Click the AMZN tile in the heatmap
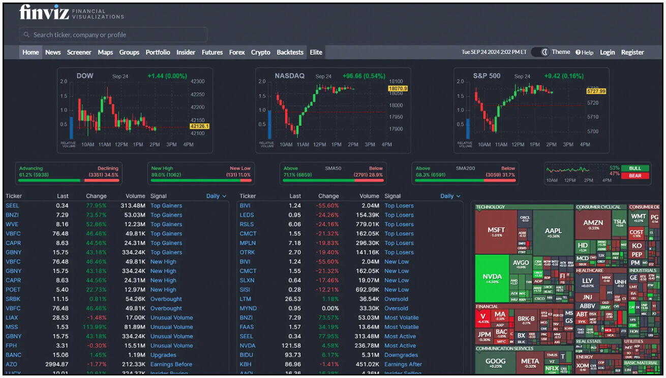This screenshot has width=666, height=378. pyautogui.click(x=593, y=224)
